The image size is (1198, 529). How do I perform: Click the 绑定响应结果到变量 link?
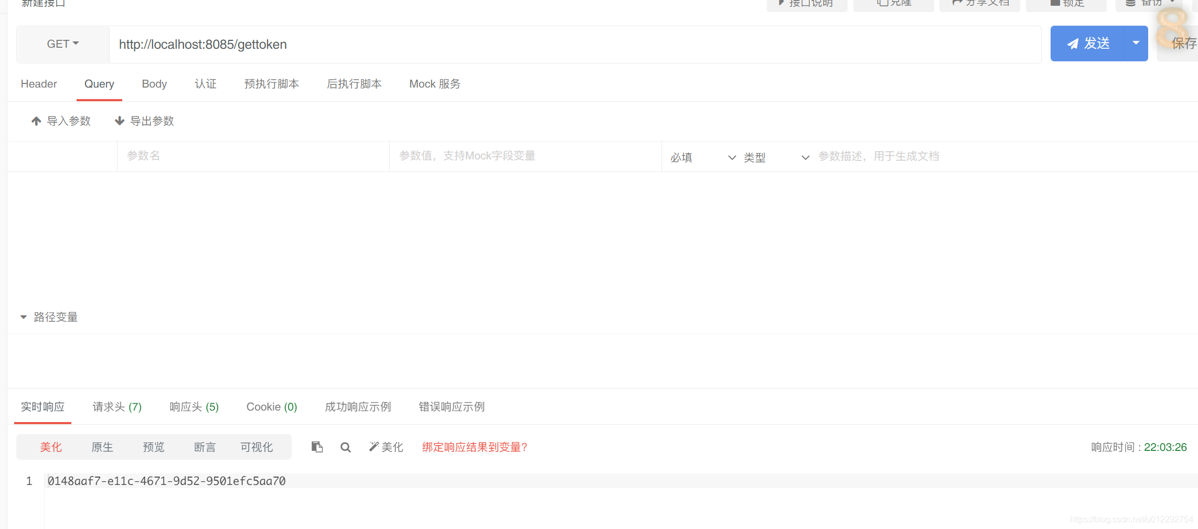click(x=474, y=447)
